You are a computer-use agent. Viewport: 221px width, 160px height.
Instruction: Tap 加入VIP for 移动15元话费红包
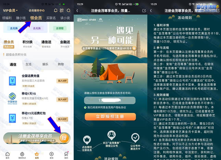[x=62, y=119]
